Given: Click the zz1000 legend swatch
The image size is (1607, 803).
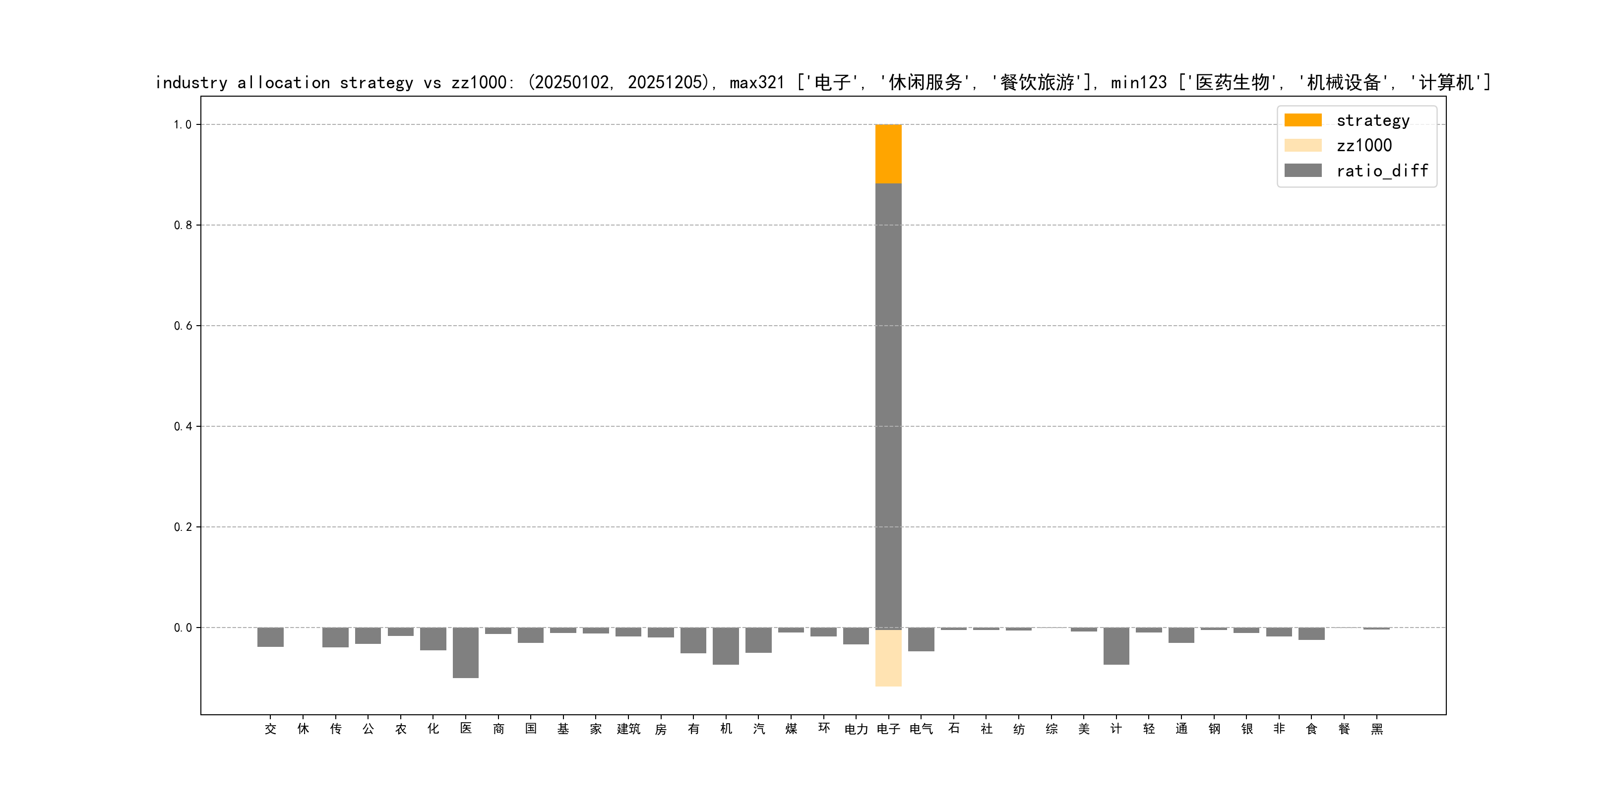Looking at the screenshot, I should 1302,145.
